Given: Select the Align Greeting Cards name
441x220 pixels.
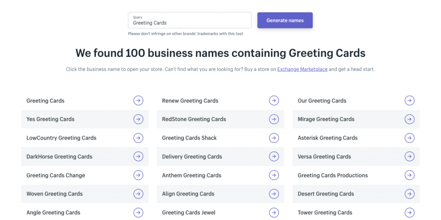Looking at the screenshot, I should click(x=188, y=194).
